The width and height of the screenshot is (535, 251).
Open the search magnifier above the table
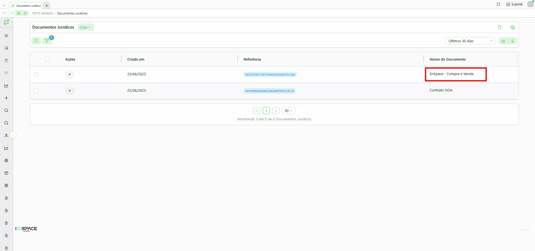point(36,41)
